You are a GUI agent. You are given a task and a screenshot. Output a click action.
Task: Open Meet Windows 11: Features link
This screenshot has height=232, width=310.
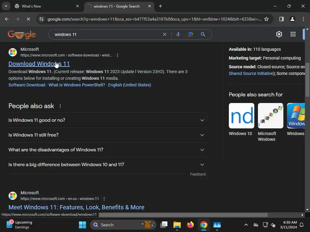tap(76, 207)
